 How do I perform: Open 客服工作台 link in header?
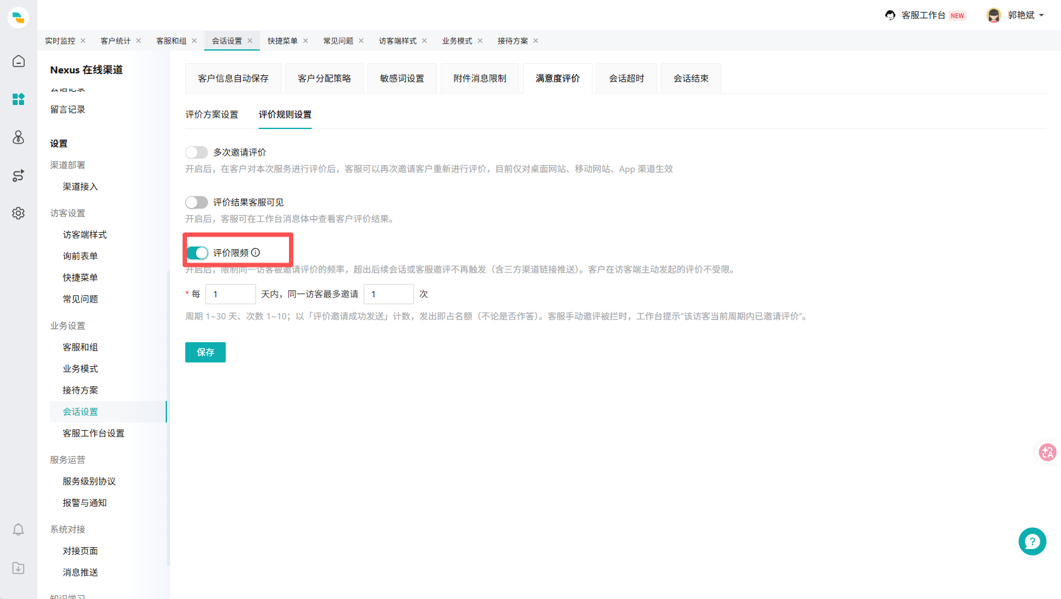coord(923,15)
